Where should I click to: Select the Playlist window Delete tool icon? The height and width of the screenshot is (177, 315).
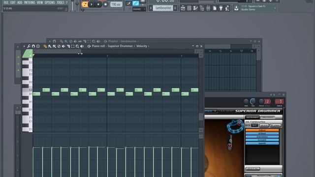(71, 41)
